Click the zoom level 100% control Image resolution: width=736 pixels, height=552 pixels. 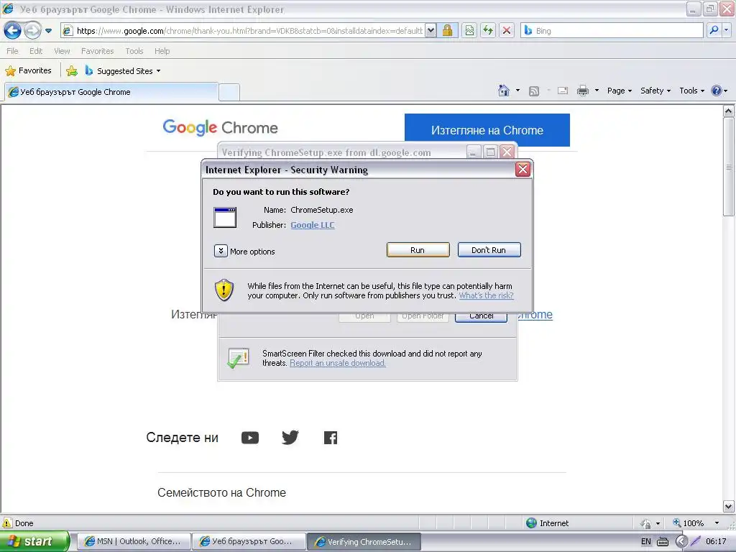[x=696, y=523]
